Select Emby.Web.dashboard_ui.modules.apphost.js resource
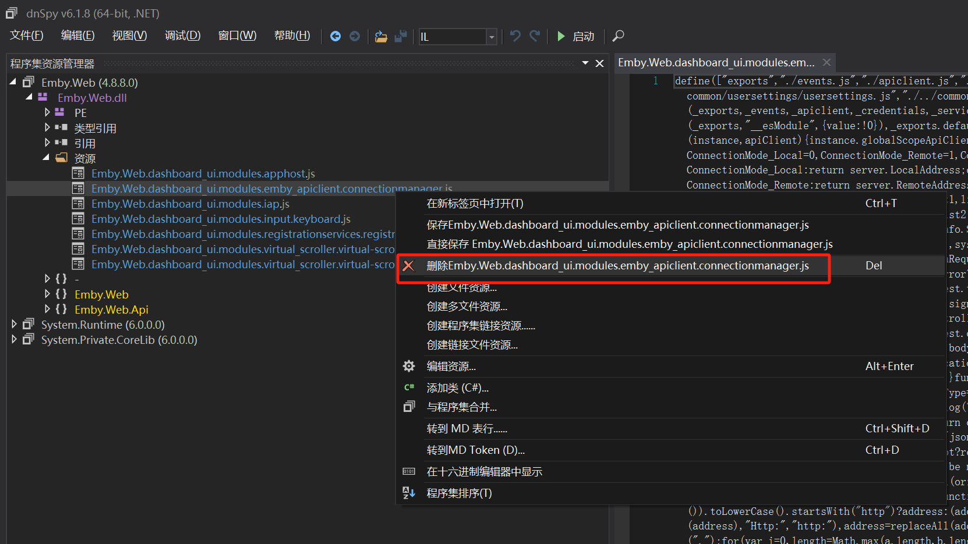The height and width of the screenshot is (544, 968). point(203,173)
